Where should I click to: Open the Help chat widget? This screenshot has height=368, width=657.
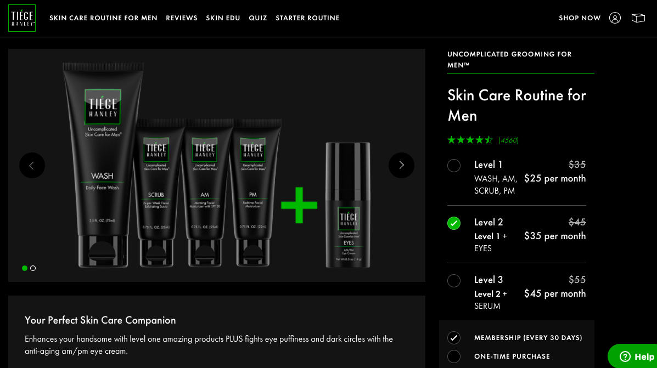[x=633, y=356]
